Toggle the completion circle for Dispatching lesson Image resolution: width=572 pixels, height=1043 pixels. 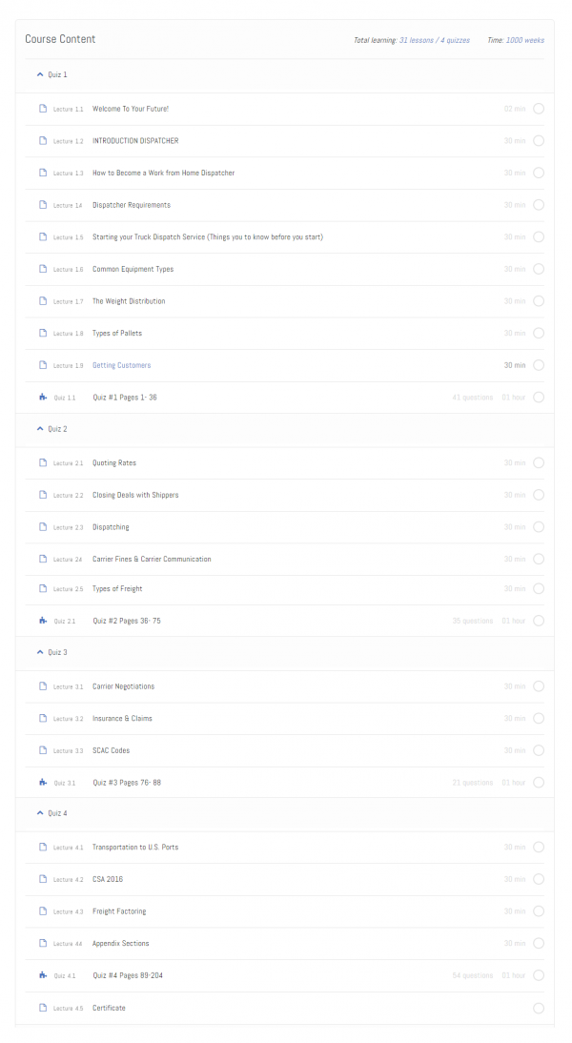[x=539, y=527]
